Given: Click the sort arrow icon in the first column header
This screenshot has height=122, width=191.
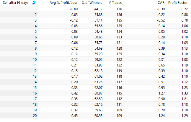Looking at the screenshot, I should [x=34, y=3].
